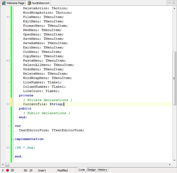This screenshot has width=177, height=173.
Task: Close the current editor page button
Action: coord(174,3)
